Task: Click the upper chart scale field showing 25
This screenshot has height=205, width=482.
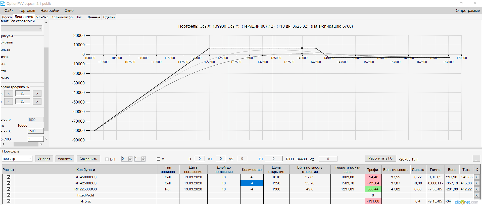Action: coord(23,93)
